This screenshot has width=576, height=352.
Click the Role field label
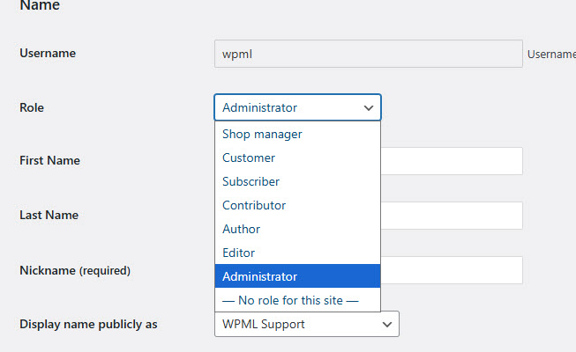coord(32,107)
